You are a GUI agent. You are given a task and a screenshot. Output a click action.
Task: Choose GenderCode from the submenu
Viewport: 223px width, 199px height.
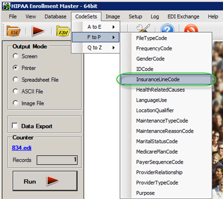(166, 59)
